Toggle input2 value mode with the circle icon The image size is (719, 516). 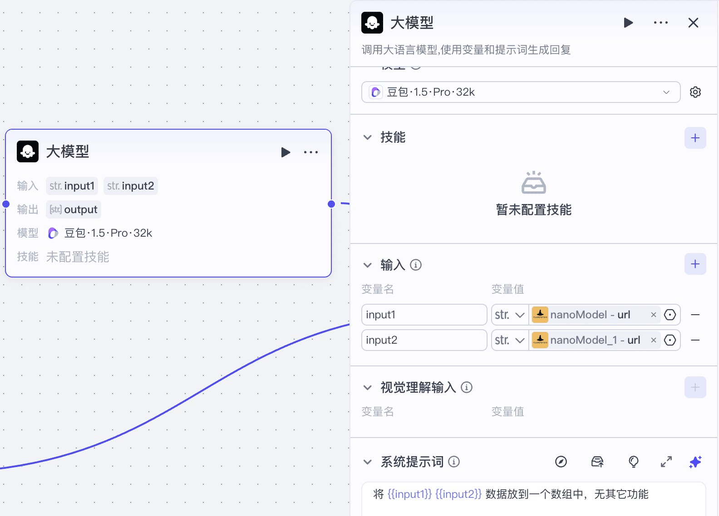coord(670,340)
